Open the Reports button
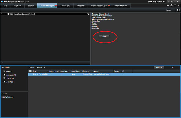The width and height of the screenshot is (181, 118). [159, 67]
